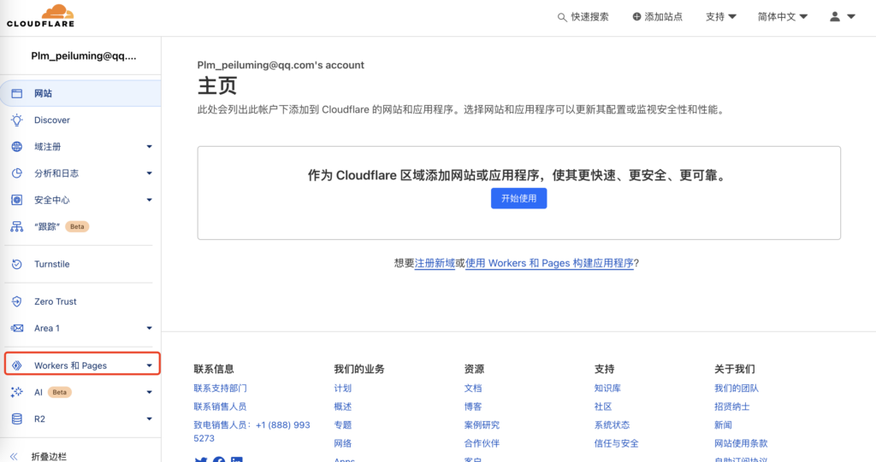Click the 快速搜索 magnifier icon

coord(562,17)
